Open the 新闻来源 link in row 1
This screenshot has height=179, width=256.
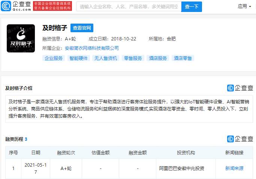234,169
